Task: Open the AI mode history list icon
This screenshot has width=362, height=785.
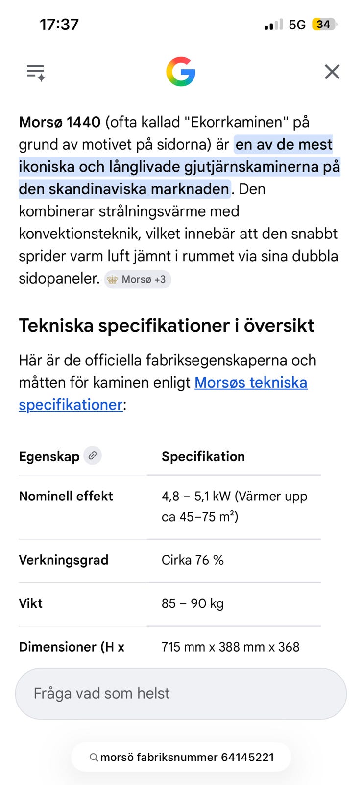Action: (x=36, y=73)
